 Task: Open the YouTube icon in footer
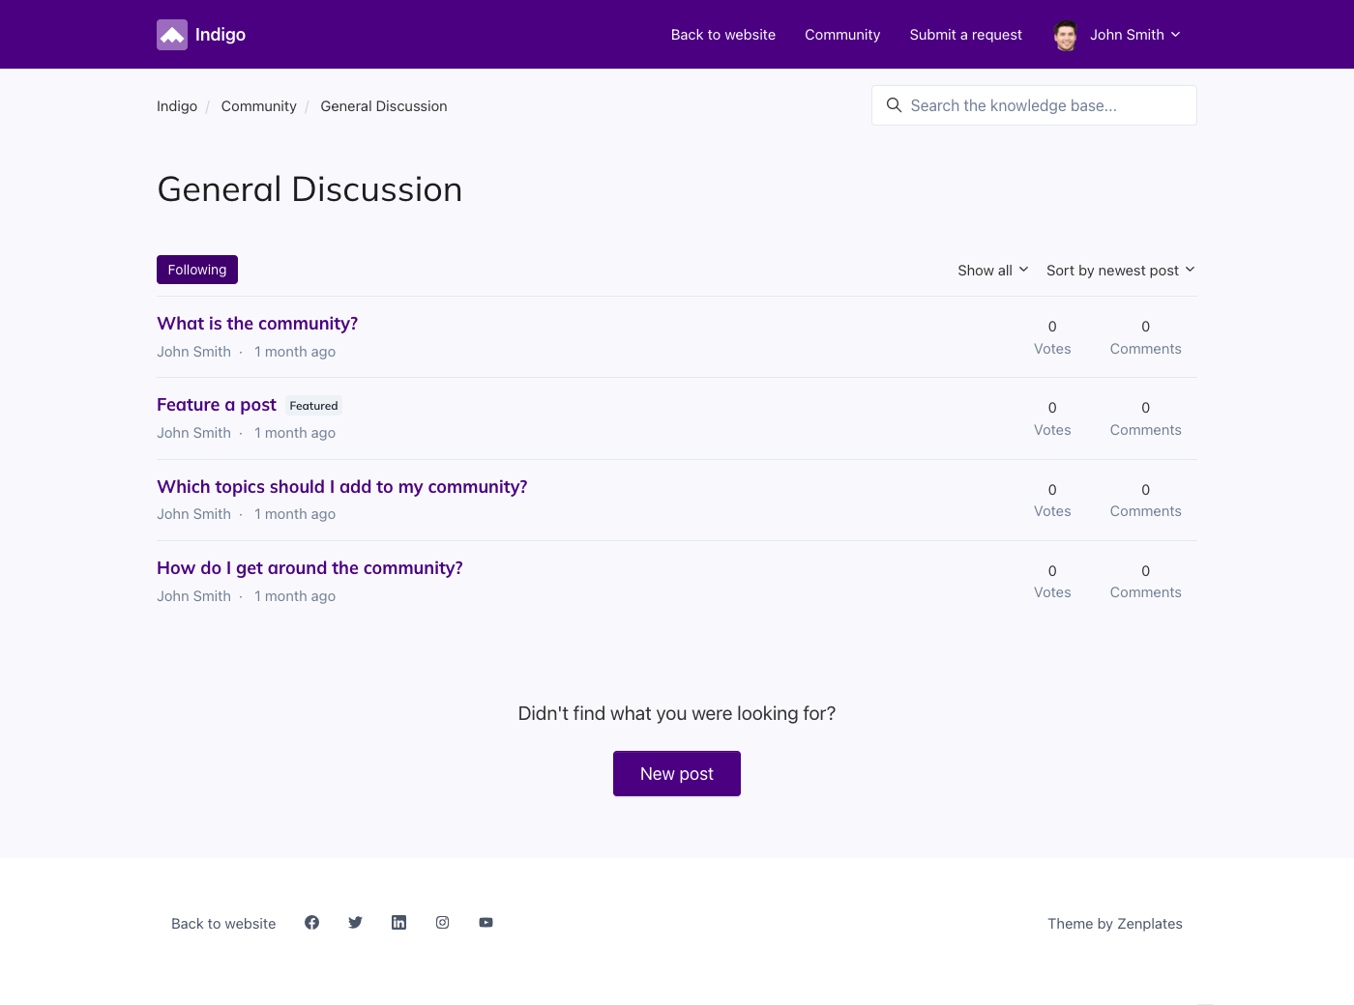click(x=486, y=923)
